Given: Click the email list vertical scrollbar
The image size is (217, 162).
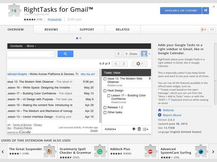Looking at the screenshot, I should coord(100,96).
